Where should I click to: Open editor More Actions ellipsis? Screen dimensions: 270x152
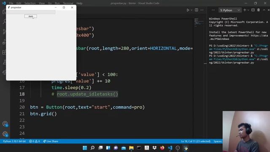tap(202, 10)
